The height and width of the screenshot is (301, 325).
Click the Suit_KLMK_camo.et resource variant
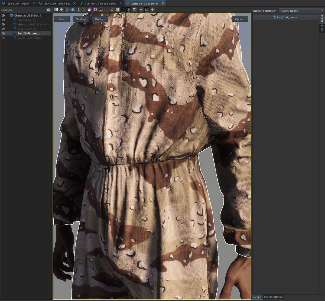coord(286,17)
